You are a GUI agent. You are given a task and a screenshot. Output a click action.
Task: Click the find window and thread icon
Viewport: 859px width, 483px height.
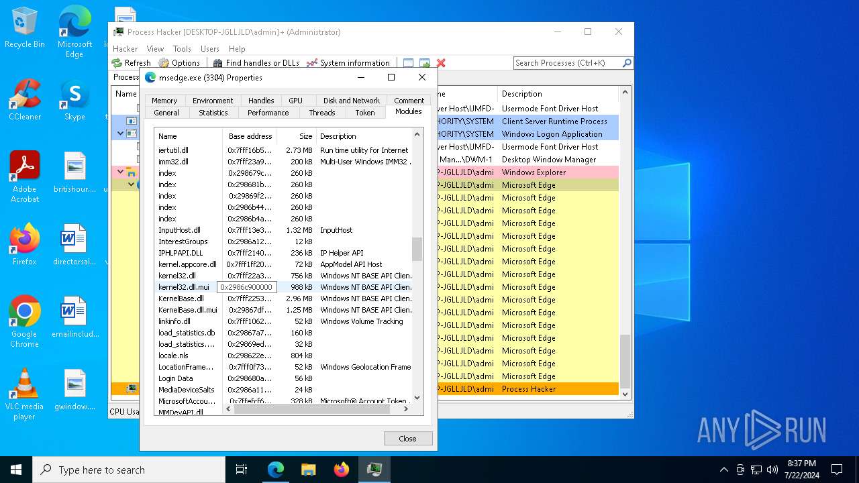coord(424,63)
